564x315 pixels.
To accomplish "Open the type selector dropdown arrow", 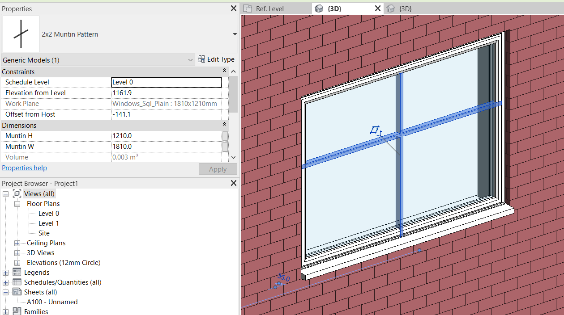I will [x=235, y=34].
